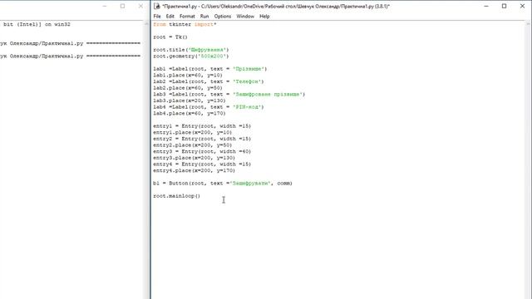Click the entry1 = Entry definition line
The width and height of the screenshot is (532, 299).
point(202,126)
